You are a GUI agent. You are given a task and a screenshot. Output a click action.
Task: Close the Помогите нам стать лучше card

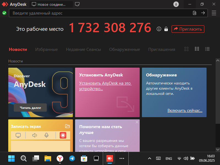137,122
